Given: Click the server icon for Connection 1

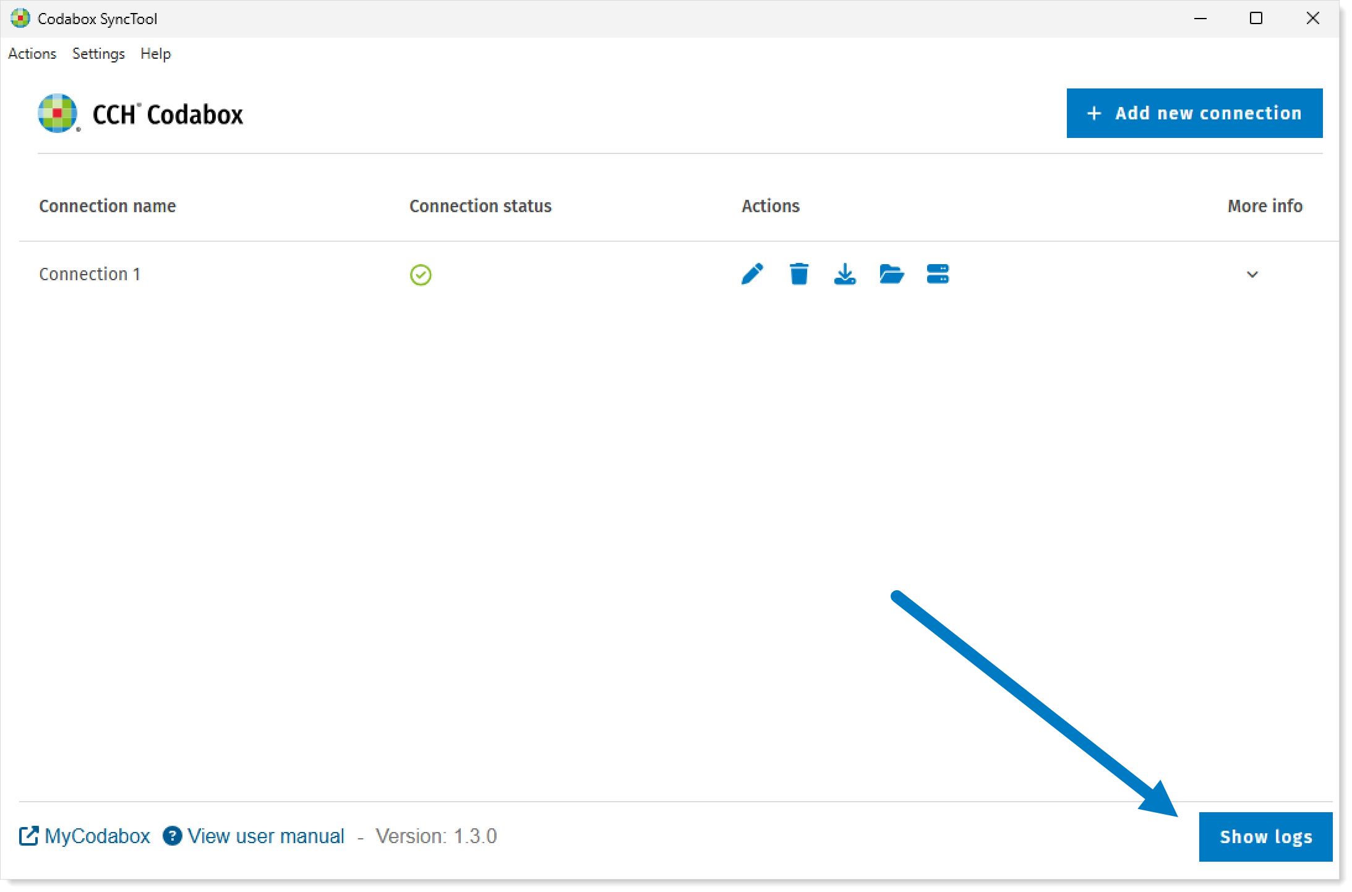Looking at the screenshot, I should (x=938, y=274).
